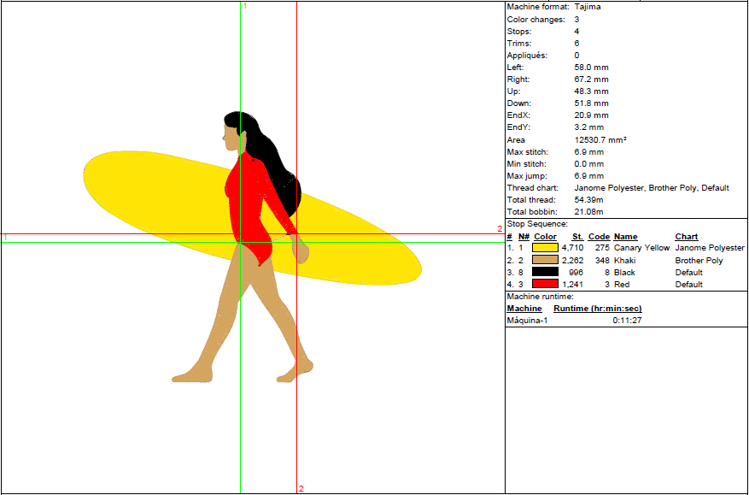Click the green 1 marker at top
This screenshot has height=495, width=749.
coord(245,6)
